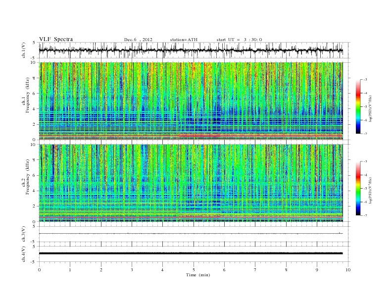Click the '1' tick on the time axis
Screen dimensions: 392x303
70,270
